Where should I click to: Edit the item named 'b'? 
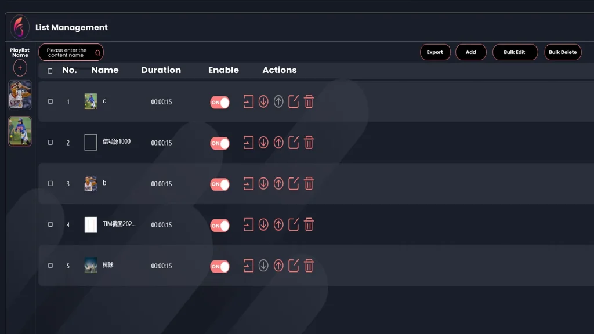(x=294, y=184)
